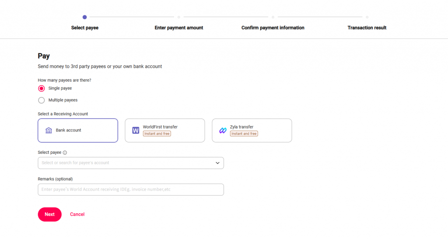
Task: Select the Multiple payees radio button
Action: tap(42, 100)
